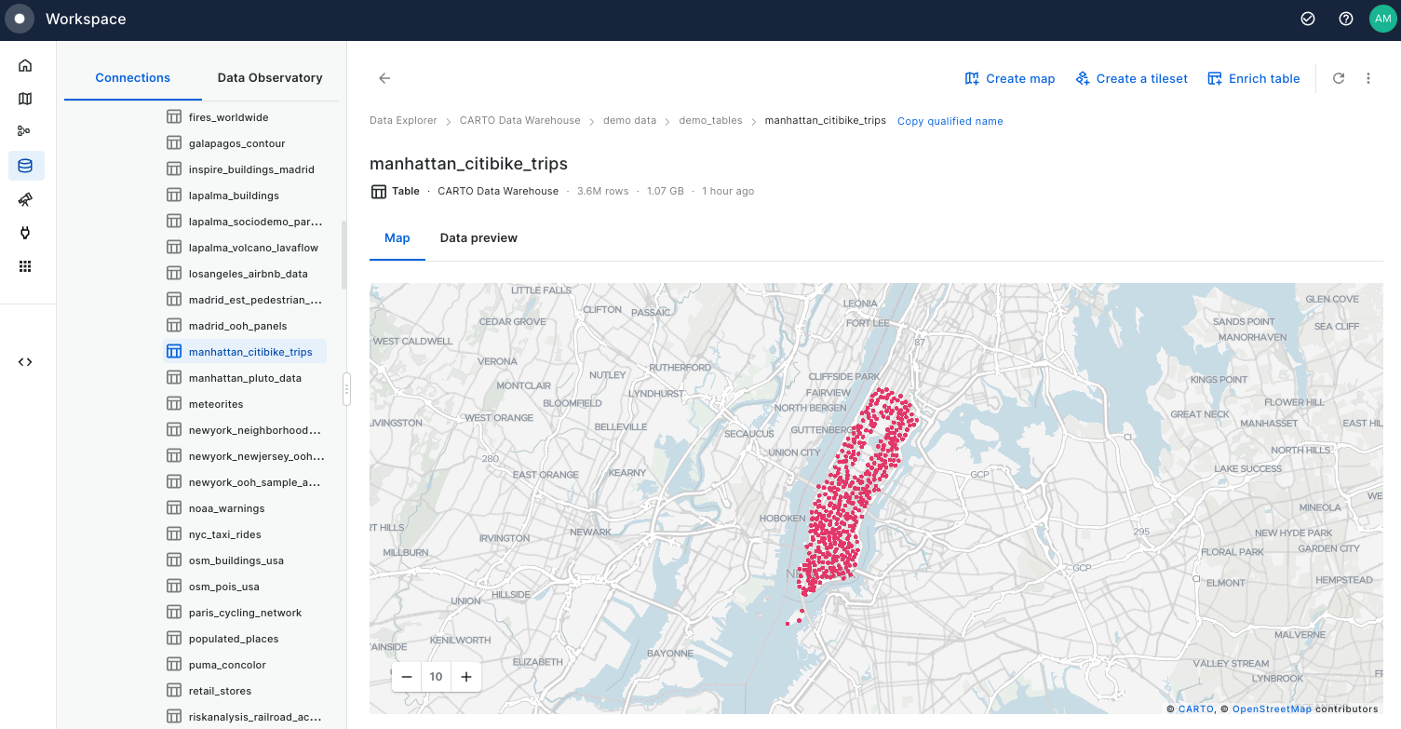Image resolution: width=1401 pixels, height=729 pixels.
Task: Click the Create map button
Action: point(1010,78)
